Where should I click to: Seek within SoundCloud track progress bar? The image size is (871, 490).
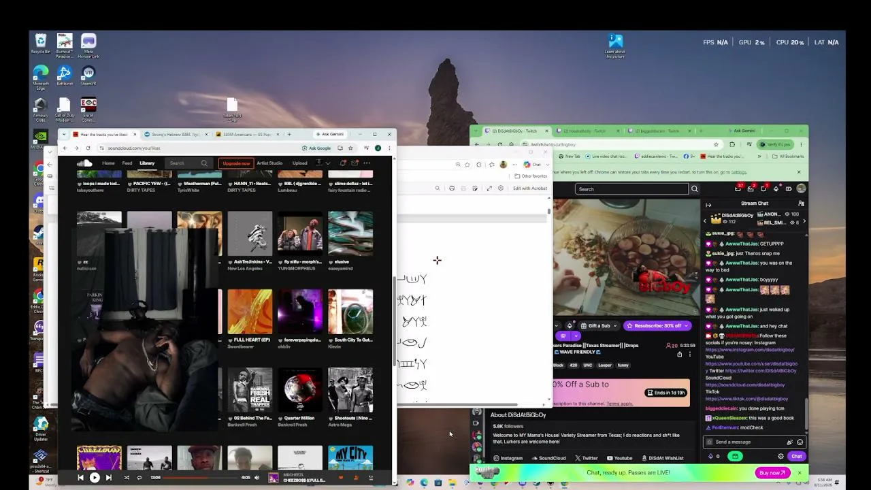tap(201, 478)
